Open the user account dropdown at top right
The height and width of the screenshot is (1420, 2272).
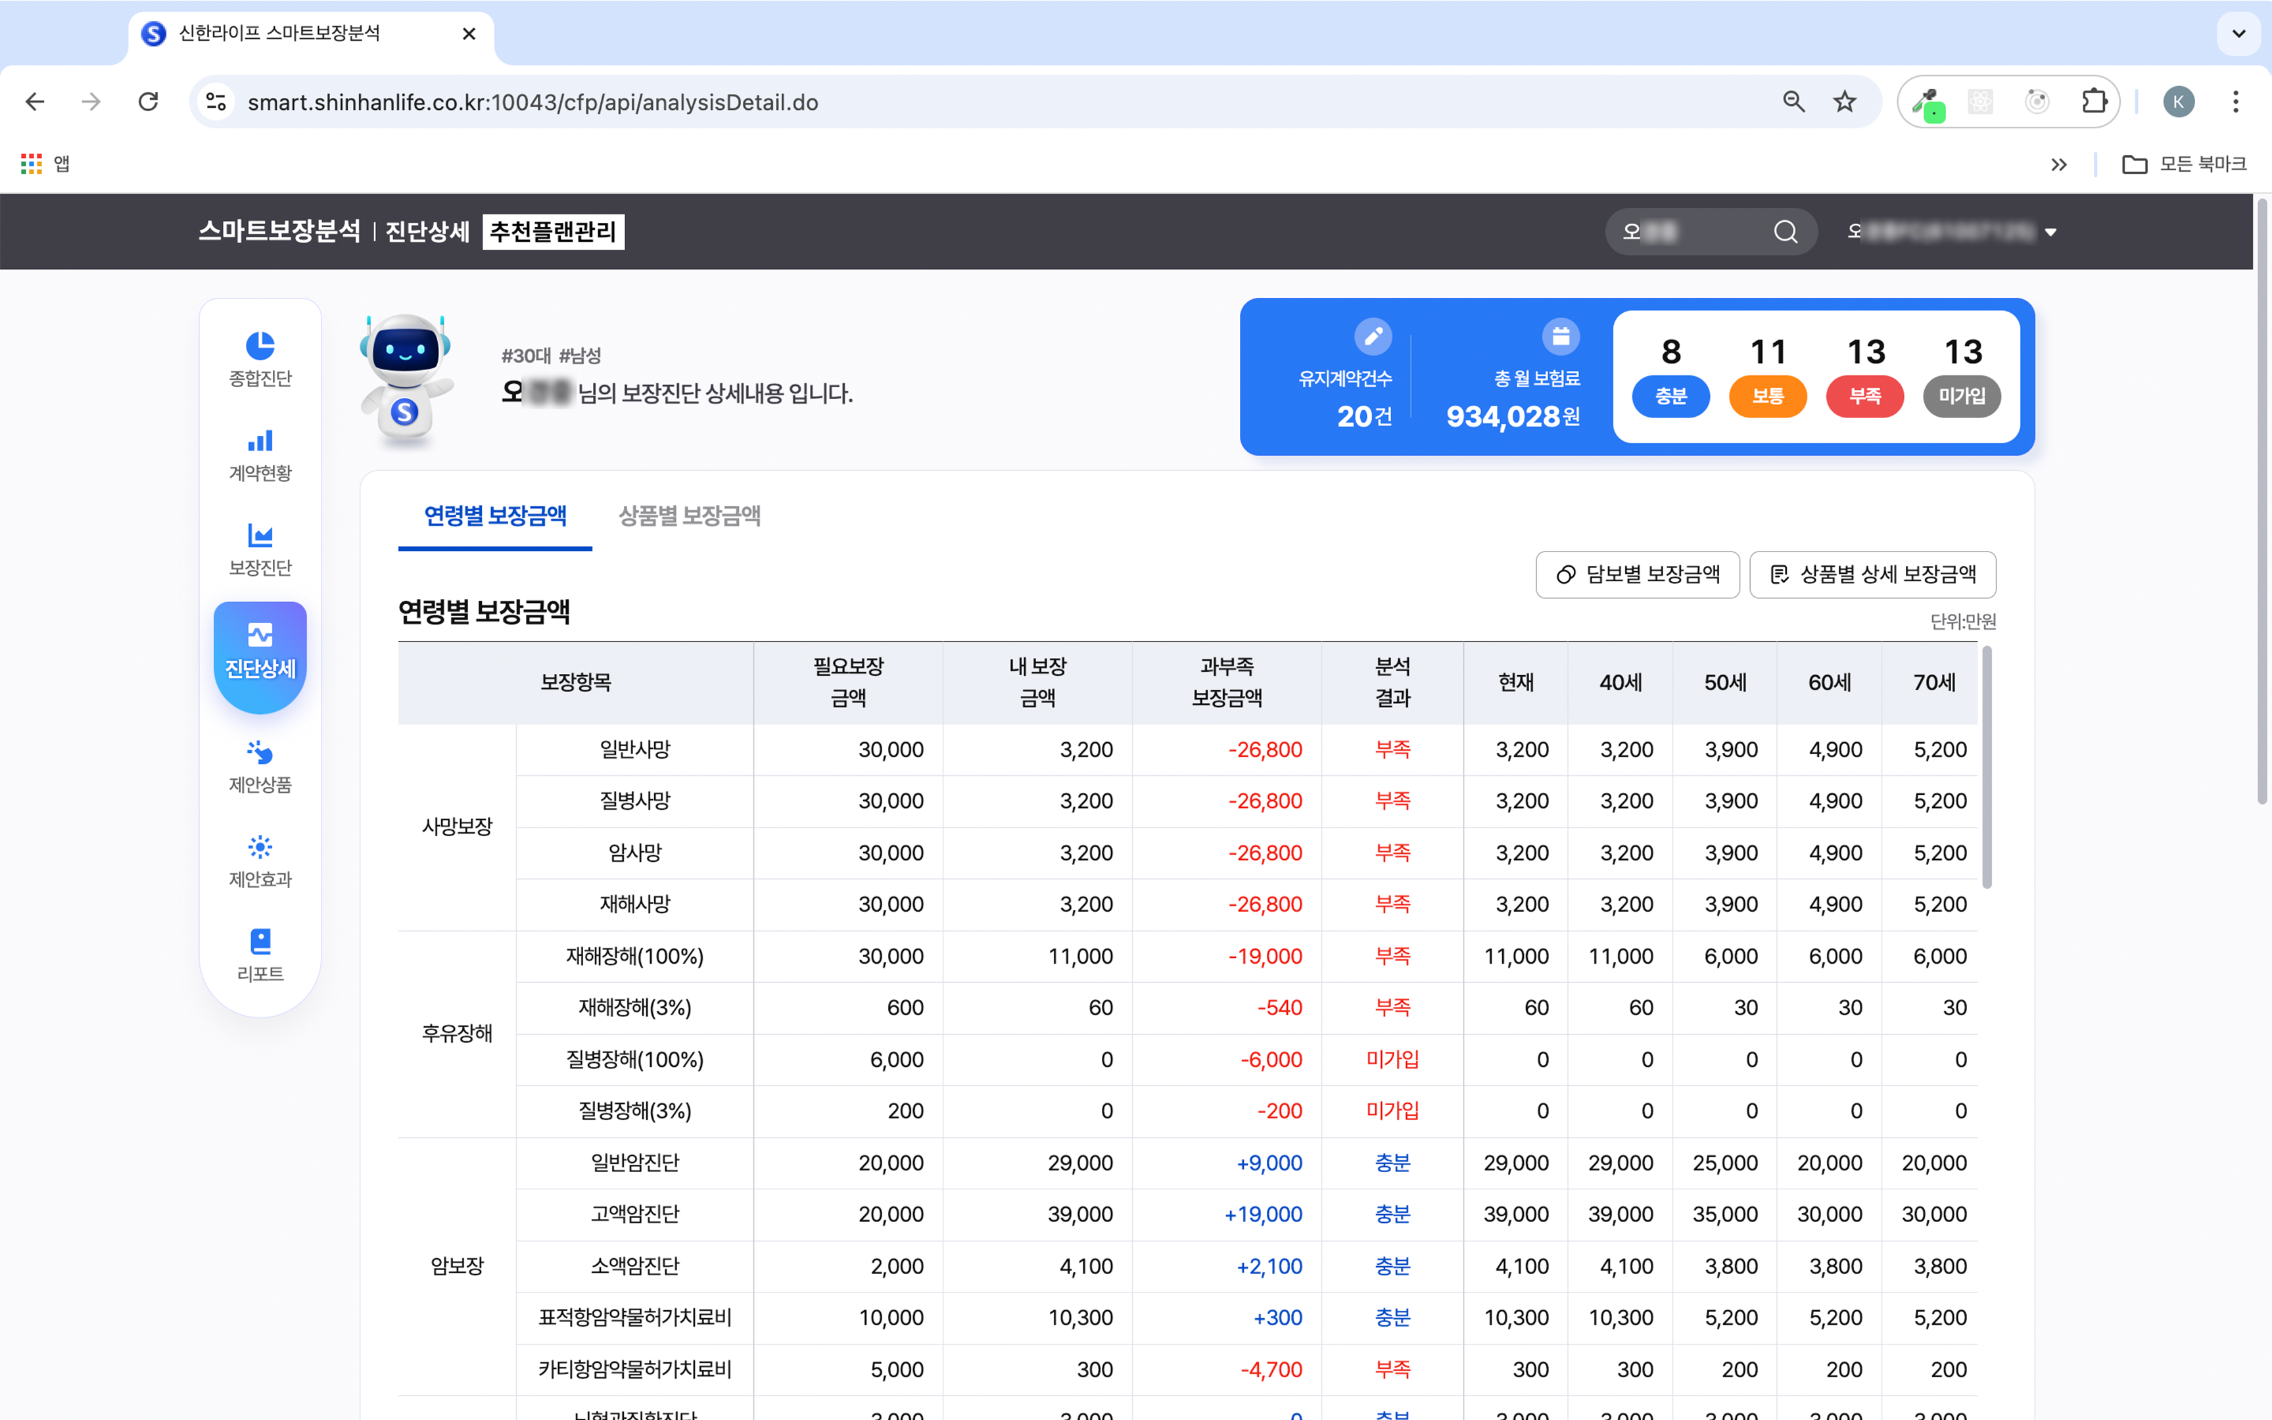point(2051,231)
